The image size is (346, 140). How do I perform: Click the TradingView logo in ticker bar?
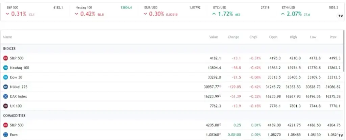[x=341, y=16]
